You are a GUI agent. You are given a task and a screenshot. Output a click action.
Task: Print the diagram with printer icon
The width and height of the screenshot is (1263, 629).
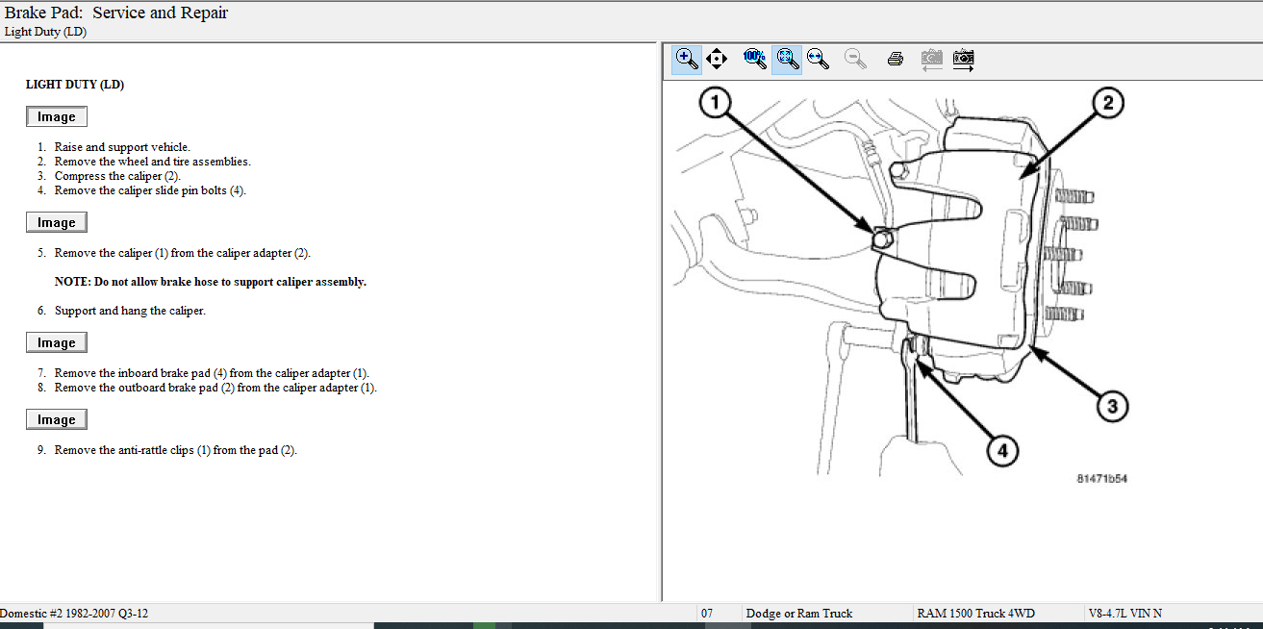tap(895, 59)
